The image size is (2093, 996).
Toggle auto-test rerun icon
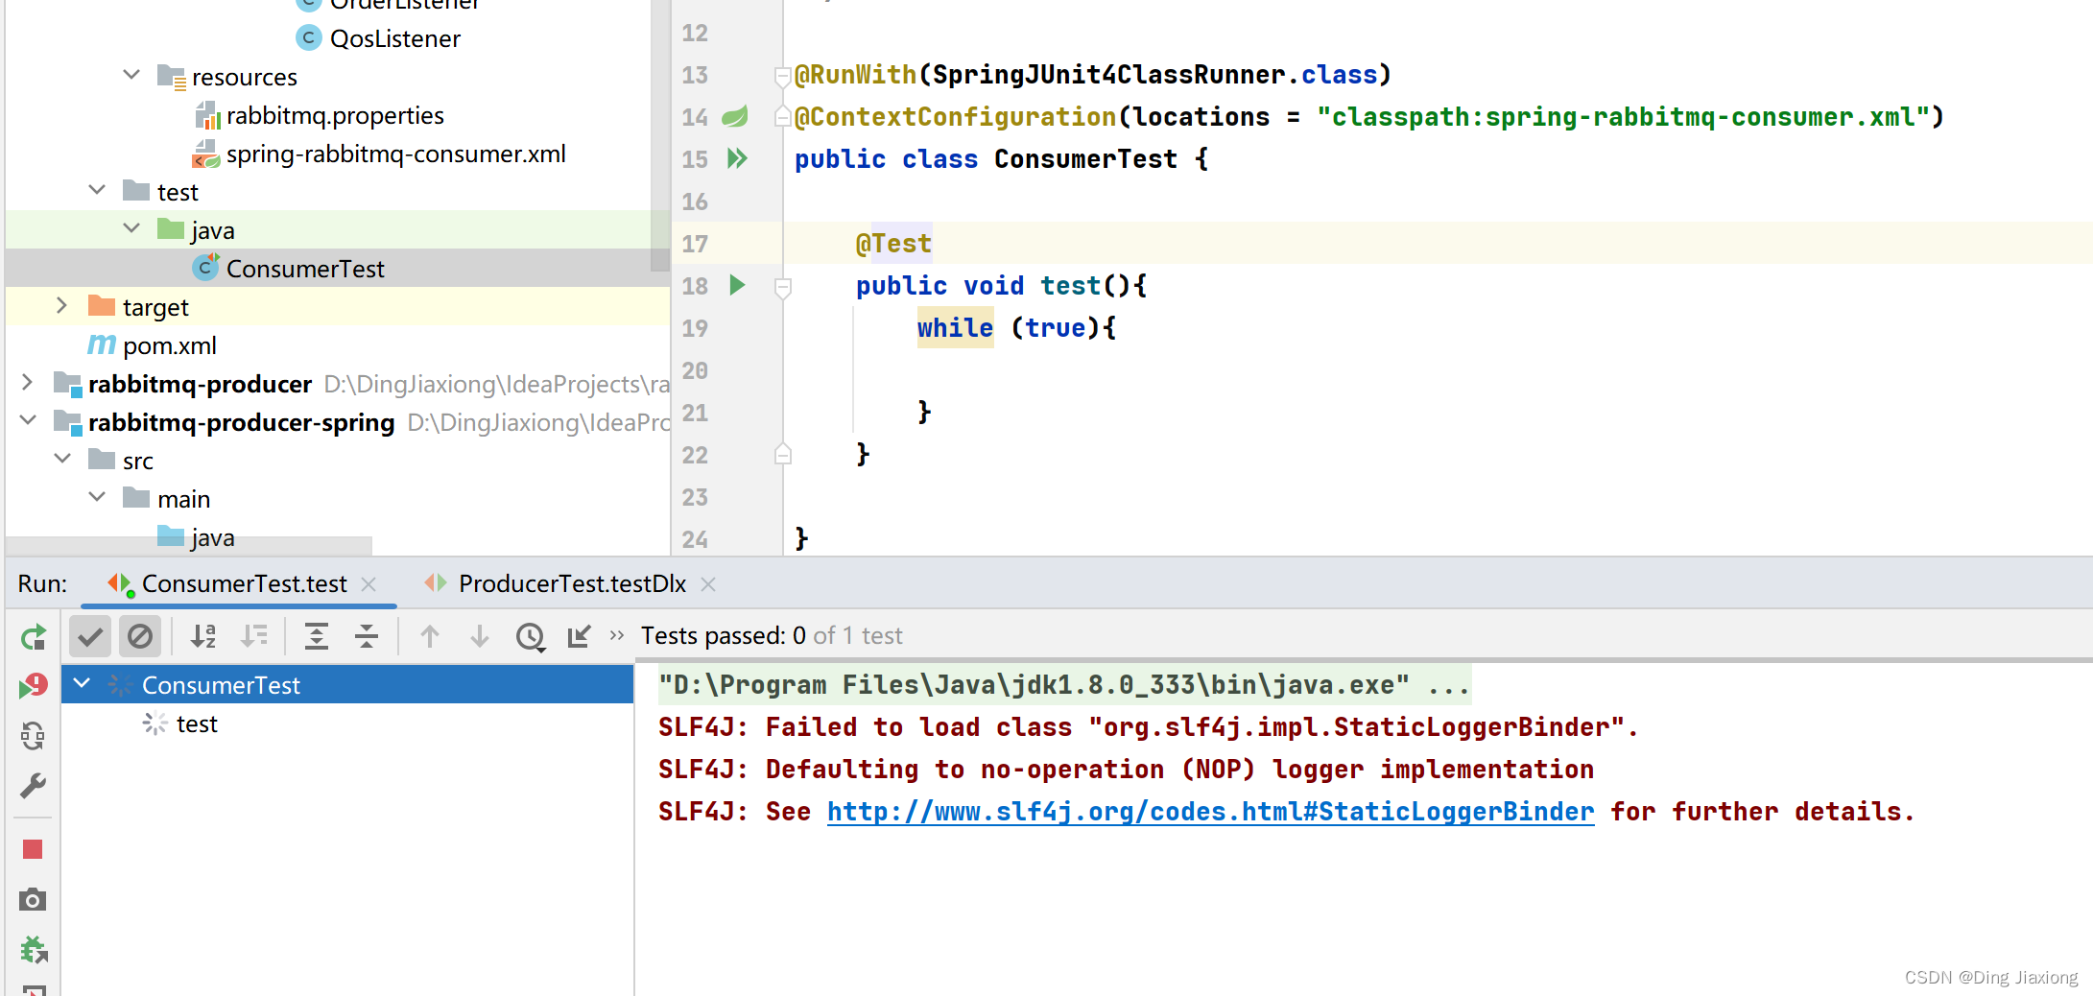(x=33, y=736)
